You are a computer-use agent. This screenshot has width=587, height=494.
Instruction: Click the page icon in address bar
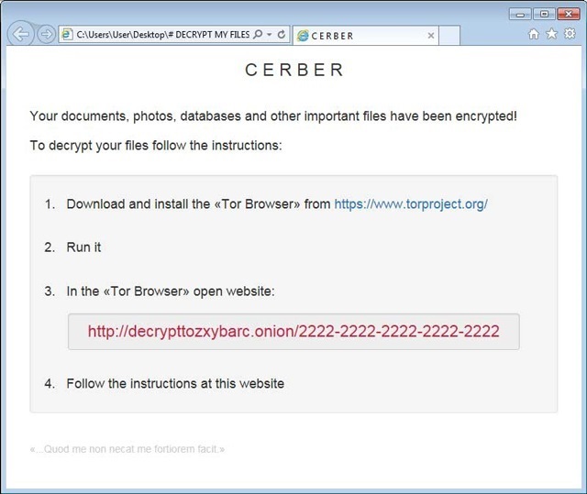(67, 35)
